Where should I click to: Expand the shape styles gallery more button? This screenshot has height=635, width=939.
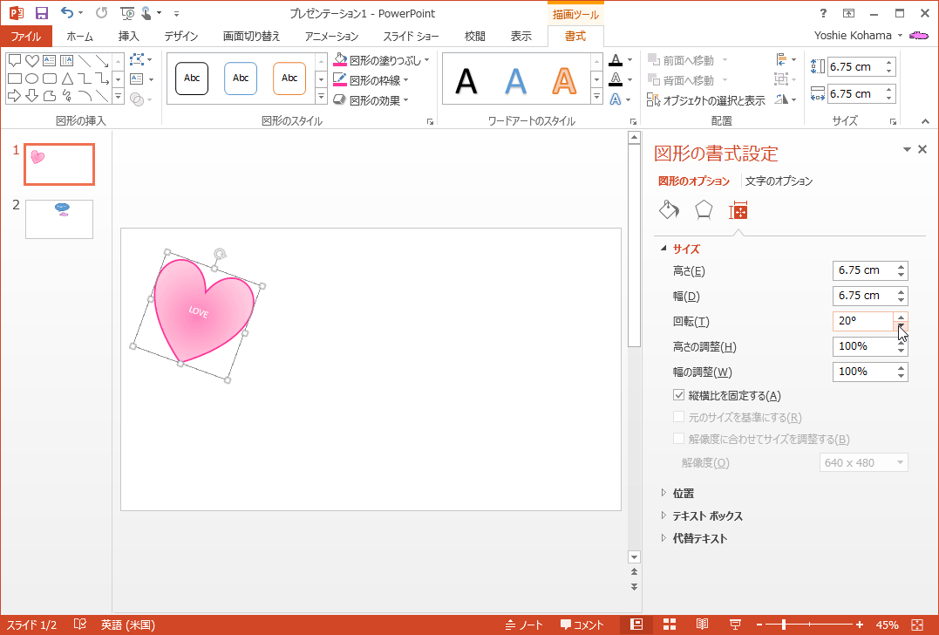pyautogui.click(x=322, y=96)
